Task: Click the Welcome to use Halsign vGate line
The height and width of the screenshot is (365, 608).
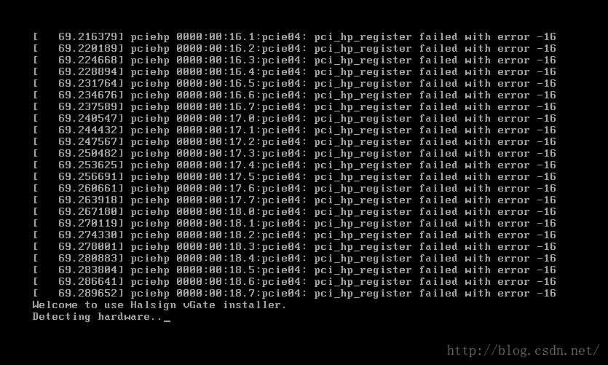Action: (x=159, y=305)
